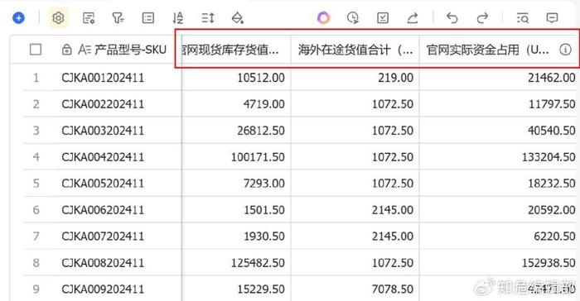Click the share arrow icon
Image resolution: width=580 pixels, height=301 pixels.
pos(413,17)
